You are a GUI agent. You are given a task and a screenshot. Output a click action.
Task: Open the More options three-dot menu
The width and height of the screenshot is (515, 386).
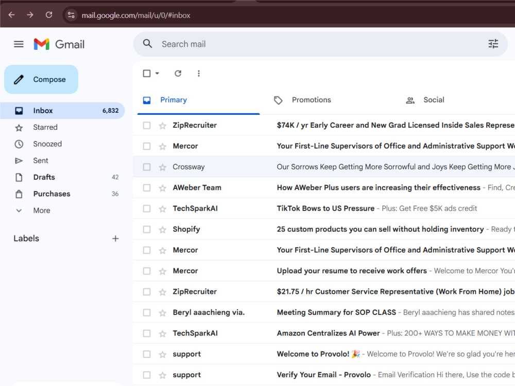pyautogui.click(x=198, y=73)
